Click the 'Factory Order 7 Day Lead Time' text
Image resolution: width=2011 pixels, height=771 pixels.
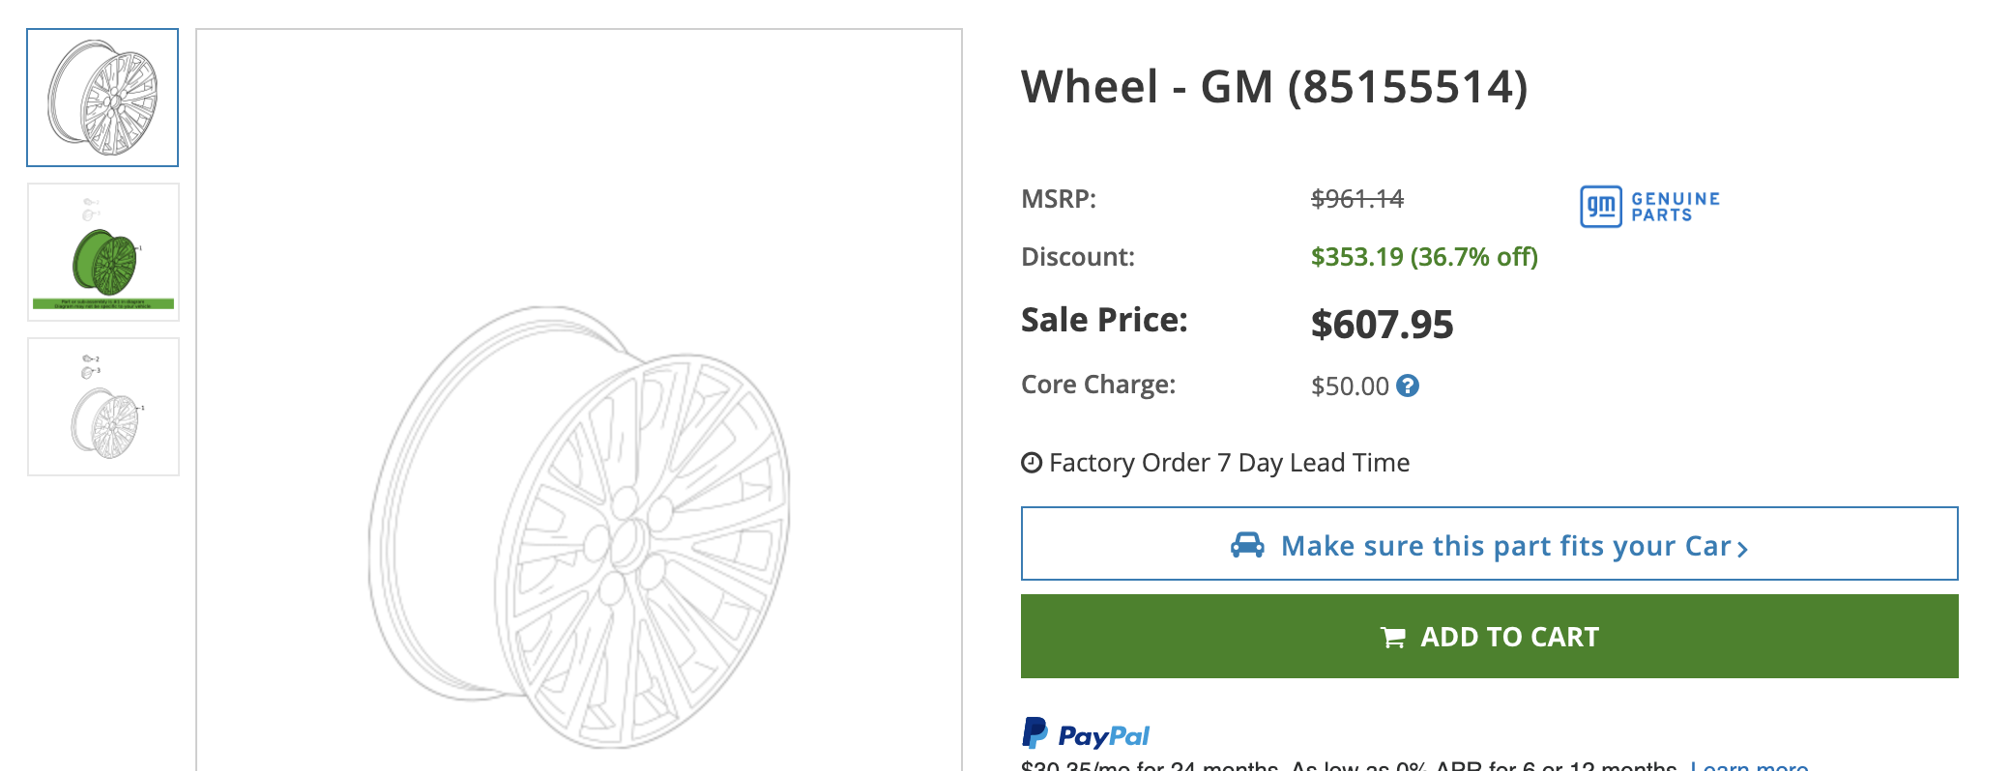(x=1229, y=463)
